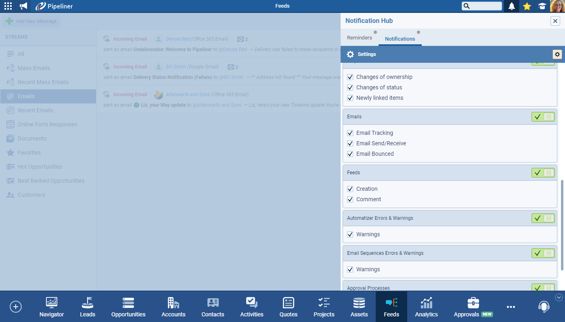The height and width of the screenshot is (322, 565).
Task: Expand the bottom bar chevron arrow
Action: [559, 297]
